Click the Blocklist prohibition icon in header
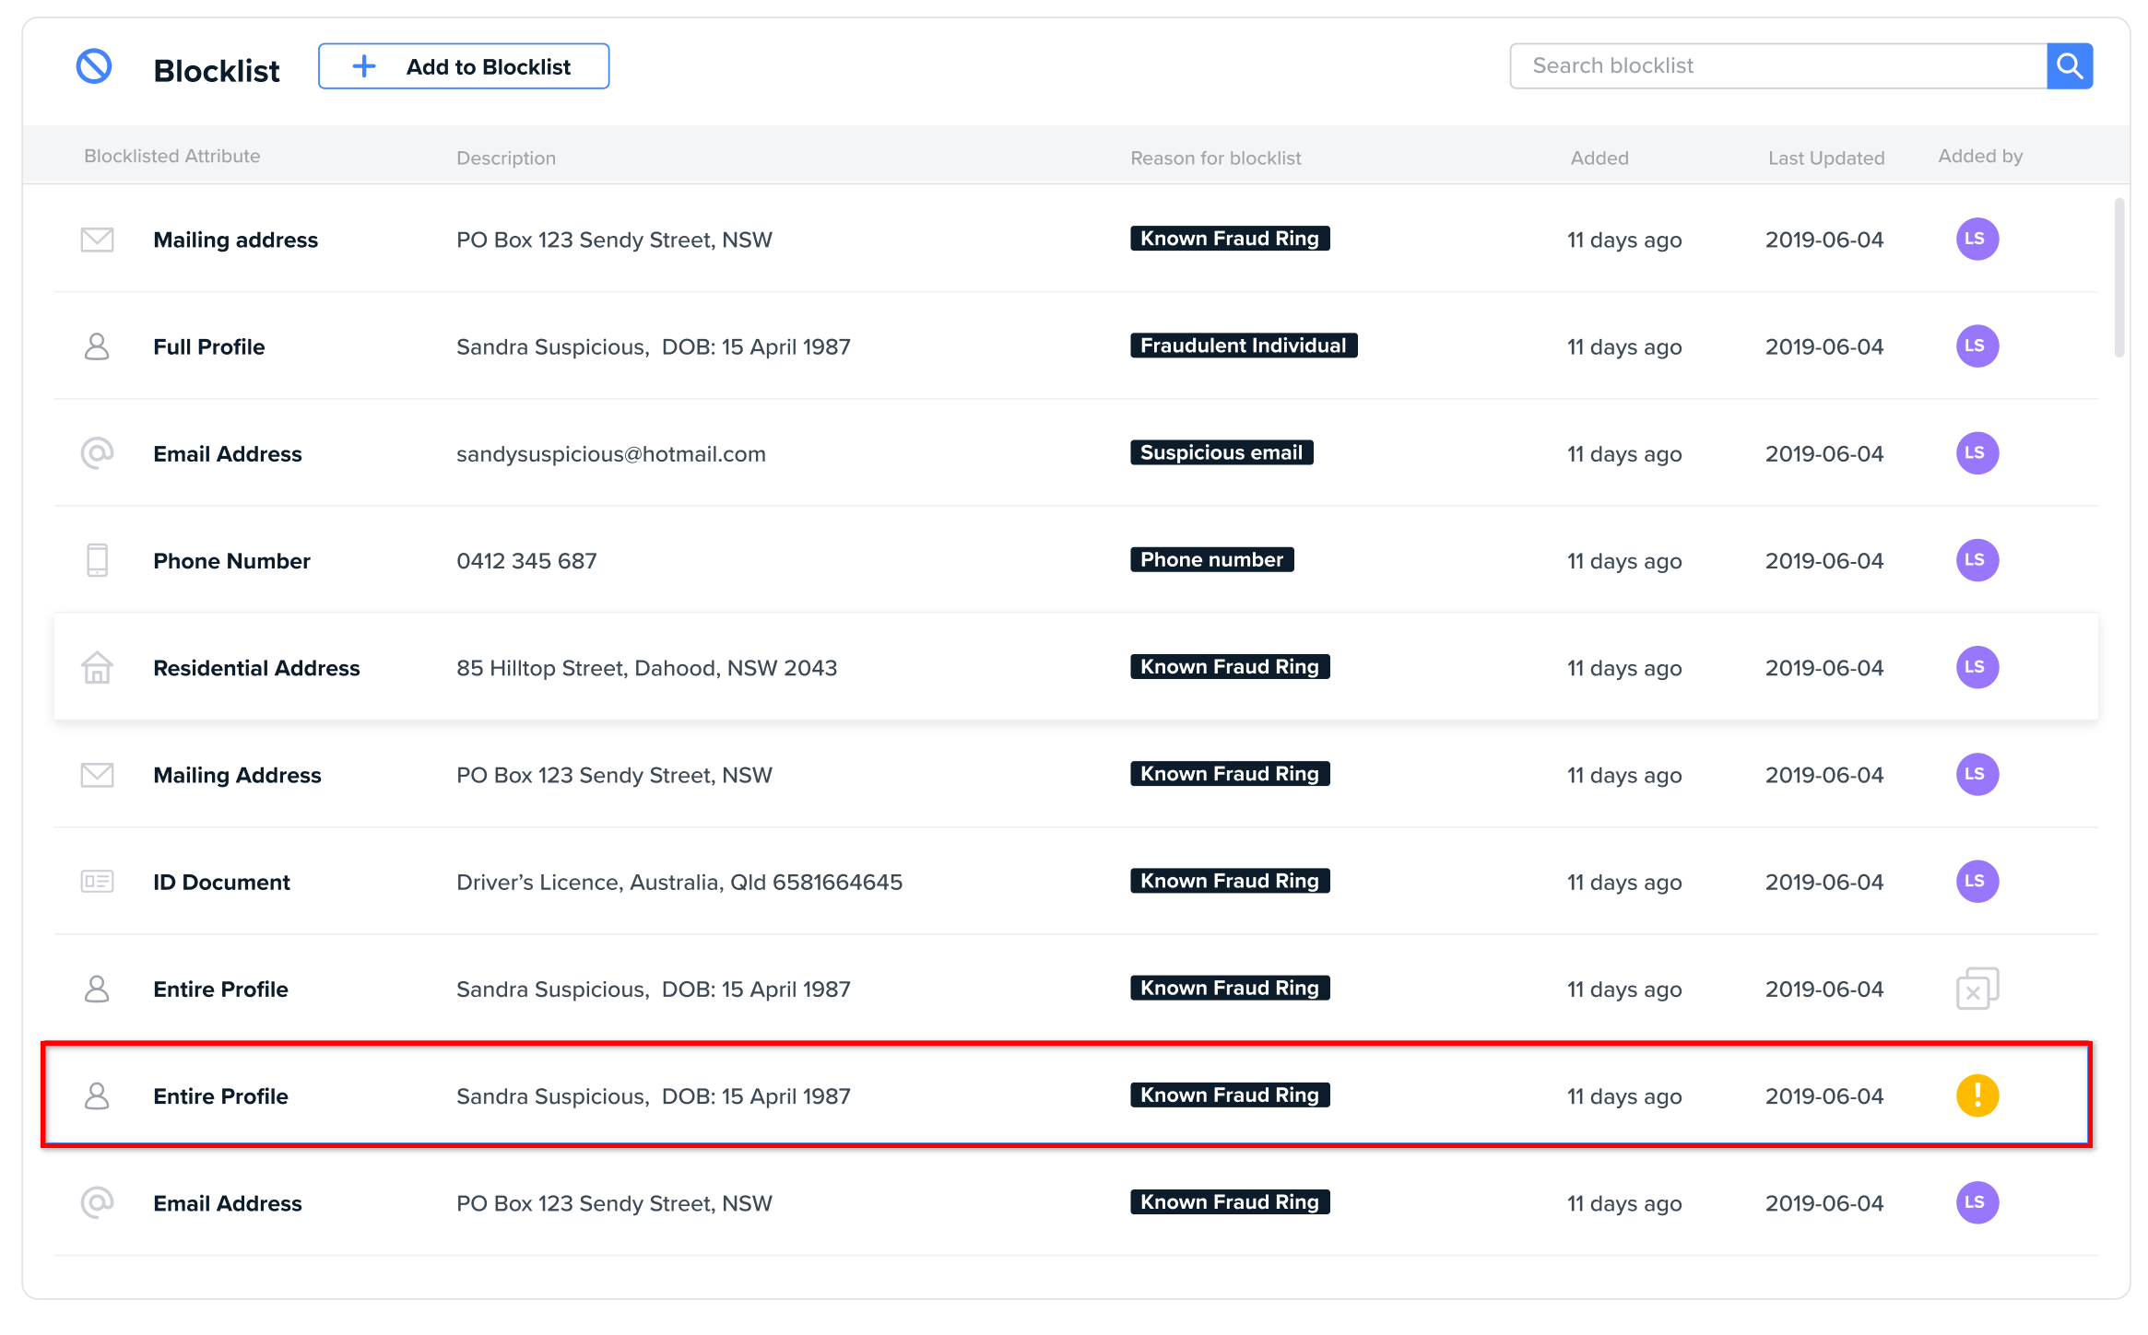Viewport: 2148px width, 1335px height. click(94, 66)
